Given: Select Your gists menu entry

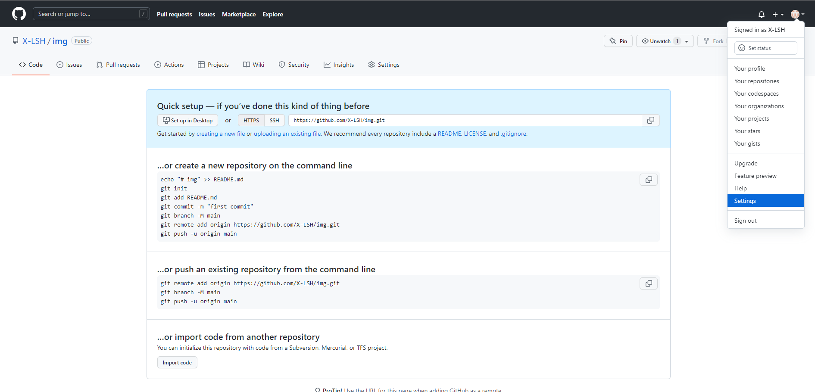Looking at the screenshot, I should [766, 143].
